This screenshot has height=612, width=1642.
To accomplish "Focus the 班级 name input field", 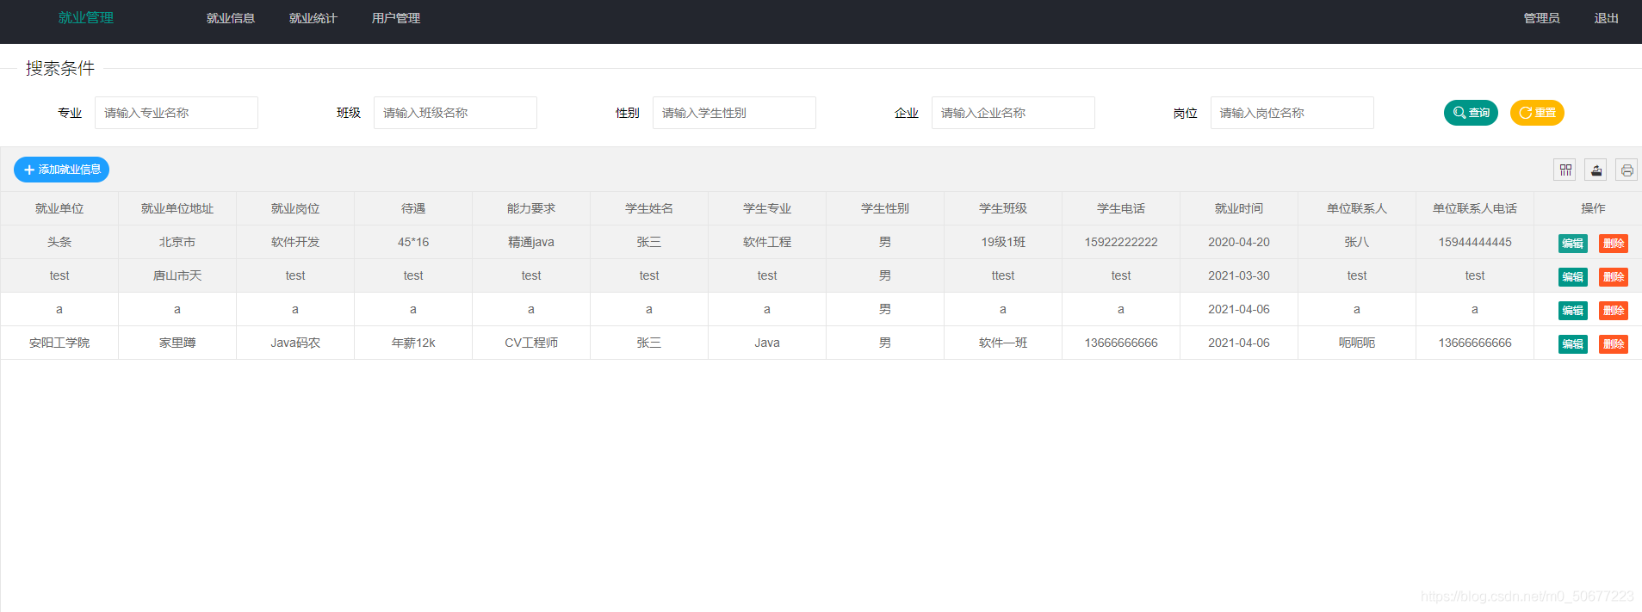I will 455,113.
